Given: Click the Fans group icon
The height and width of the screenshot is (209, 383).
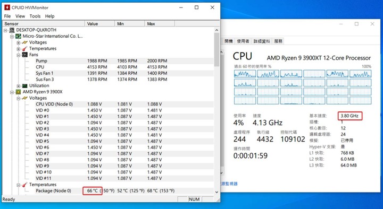Looking at the screenshot, I should (x=24, y=55).
